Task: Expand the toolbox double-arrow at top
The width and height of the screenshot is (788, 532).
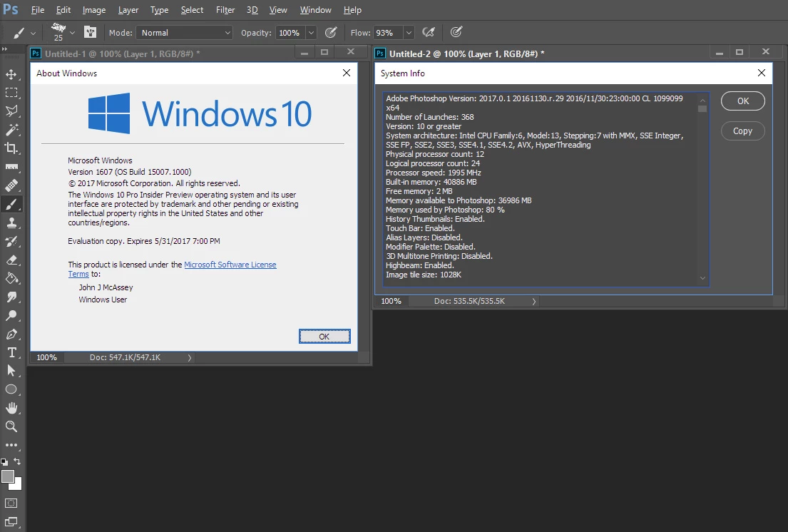Action: pyautogui.click(x=4, y=49)
